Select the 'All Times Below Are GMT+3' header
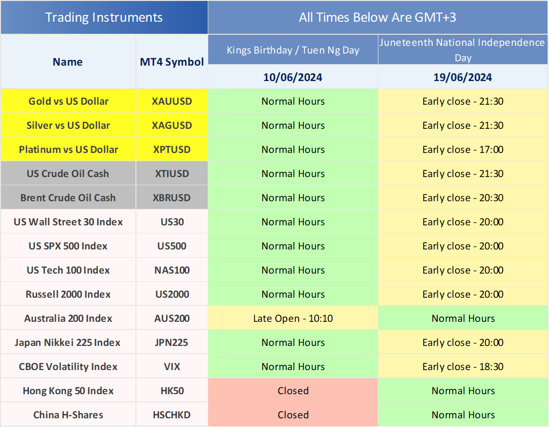Image resolution: width=549 pixels, height=427 pixels. tap(378, 17)
